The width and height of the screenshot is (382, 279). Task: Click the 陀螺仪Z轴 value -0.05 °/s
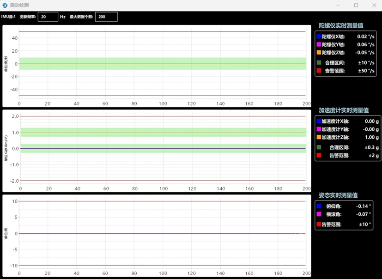point(365,52)
